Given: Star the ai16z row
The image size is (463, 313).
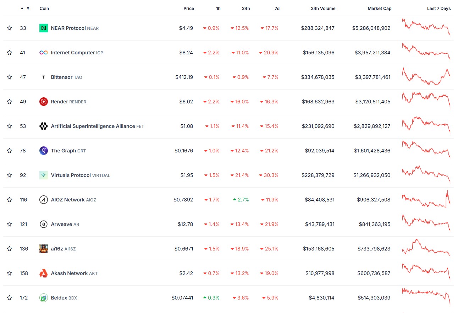Looking at the screenshot, I should [10, 249].
